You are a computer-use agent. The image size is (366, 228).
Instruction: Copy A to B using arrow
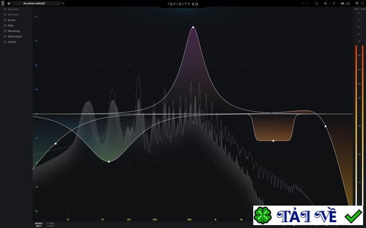329,3
